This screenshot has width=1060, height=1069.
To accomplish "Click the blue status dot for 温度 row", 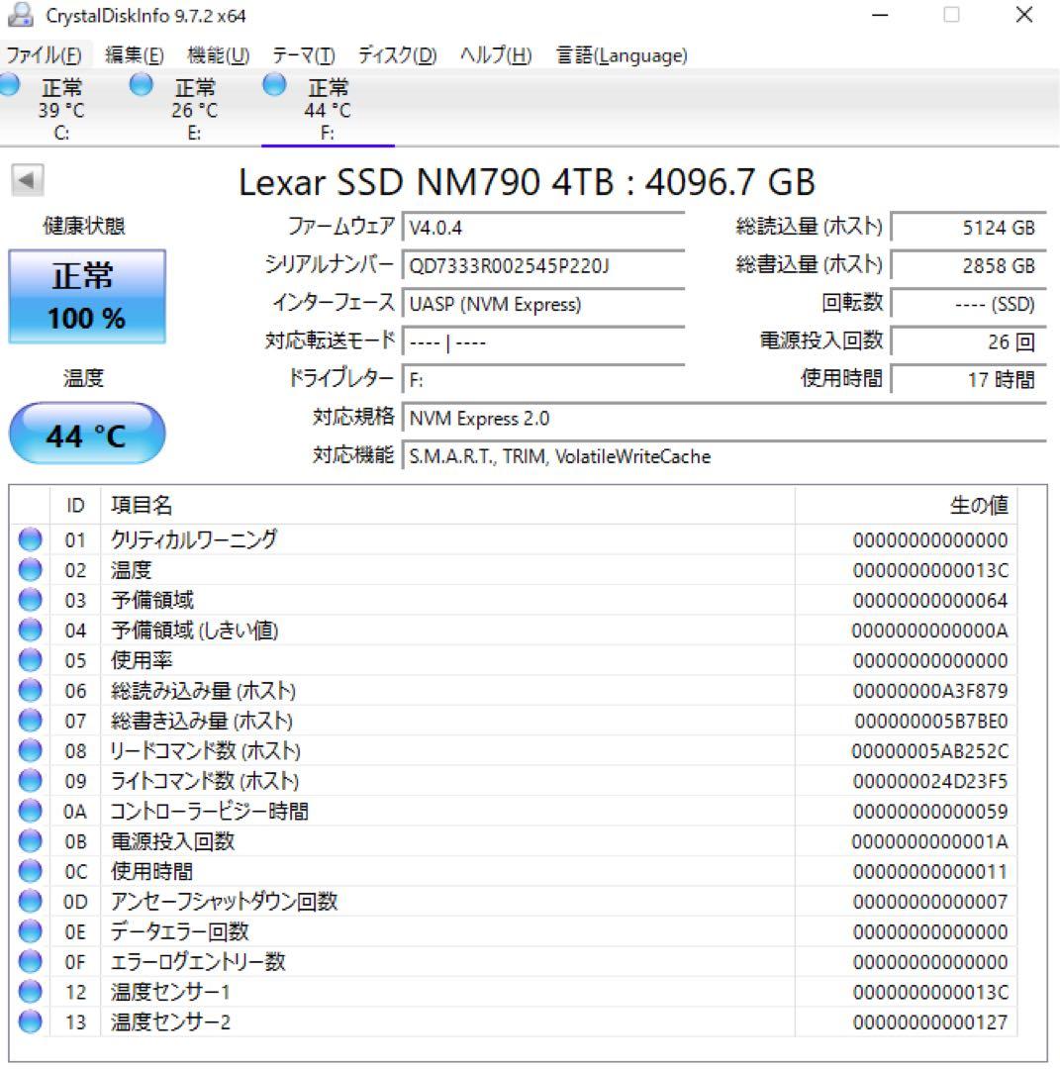I will (30, 569).
